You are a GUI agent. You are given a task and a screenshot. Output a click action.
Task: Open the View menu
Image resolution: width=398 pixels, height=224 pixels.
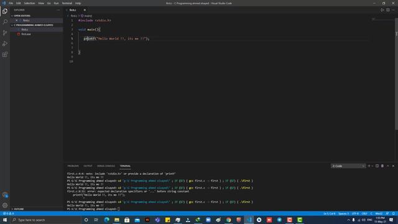point(41,3)
